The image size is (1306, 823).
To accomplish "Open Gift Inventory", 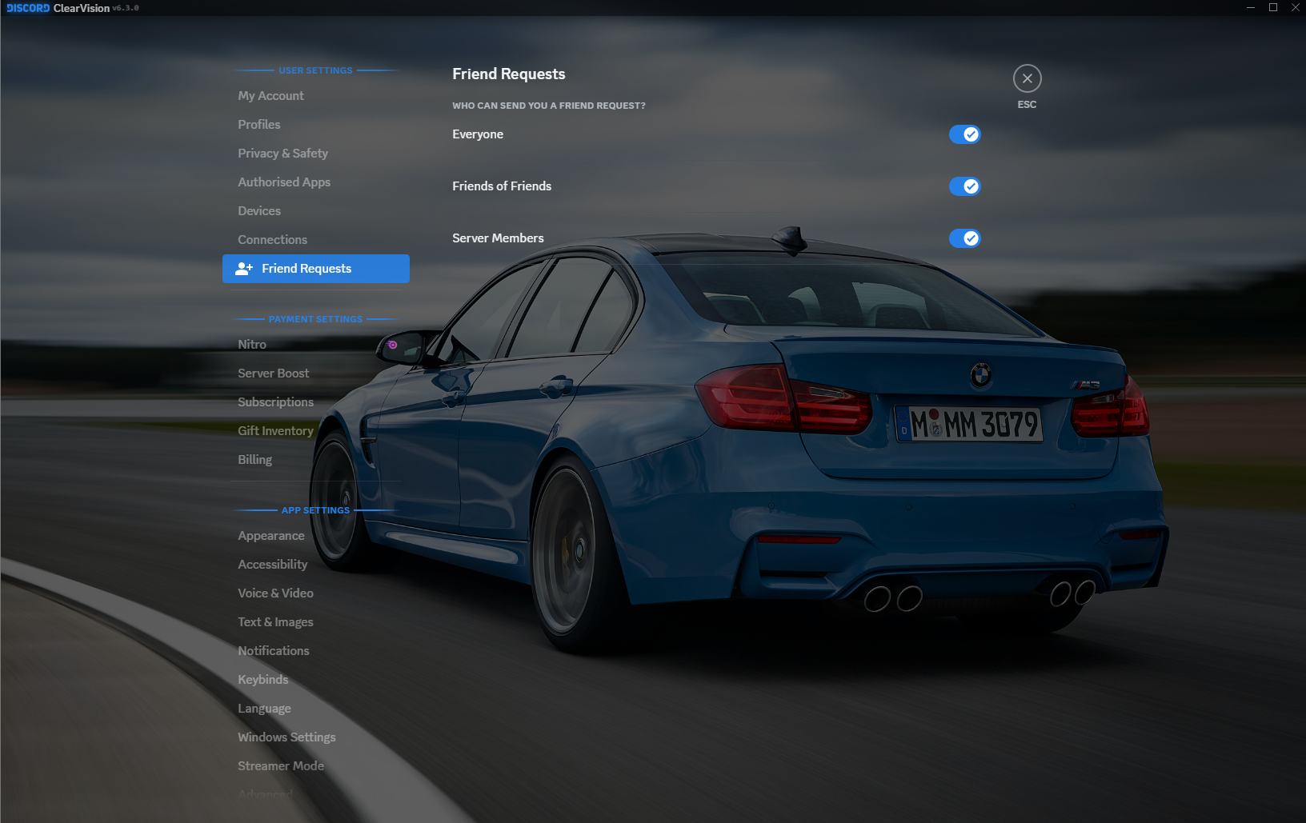I will [316, 431].
